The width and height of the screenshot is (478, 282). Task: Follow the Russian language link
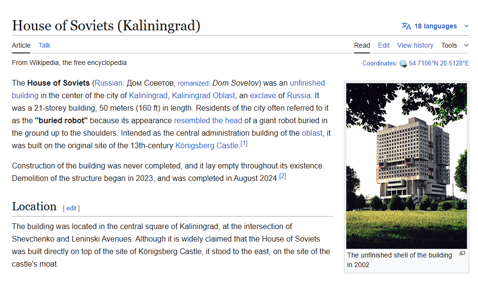click(x=108, y=83)
